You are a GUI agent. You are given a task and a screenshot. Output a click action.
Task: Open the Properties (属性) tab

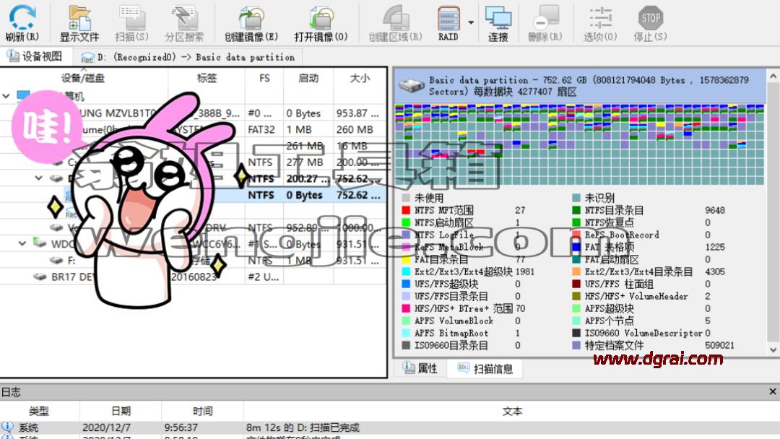click(x=420, y=368)
